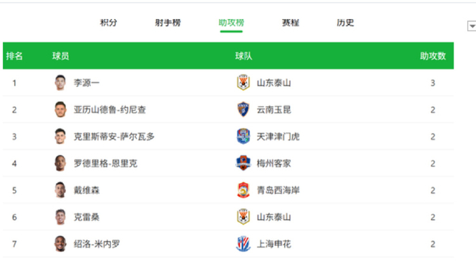The height and width of the screenshot is (280, 476).
Task: Open the dropdown arrow at top right
Action: click(471, 26)
